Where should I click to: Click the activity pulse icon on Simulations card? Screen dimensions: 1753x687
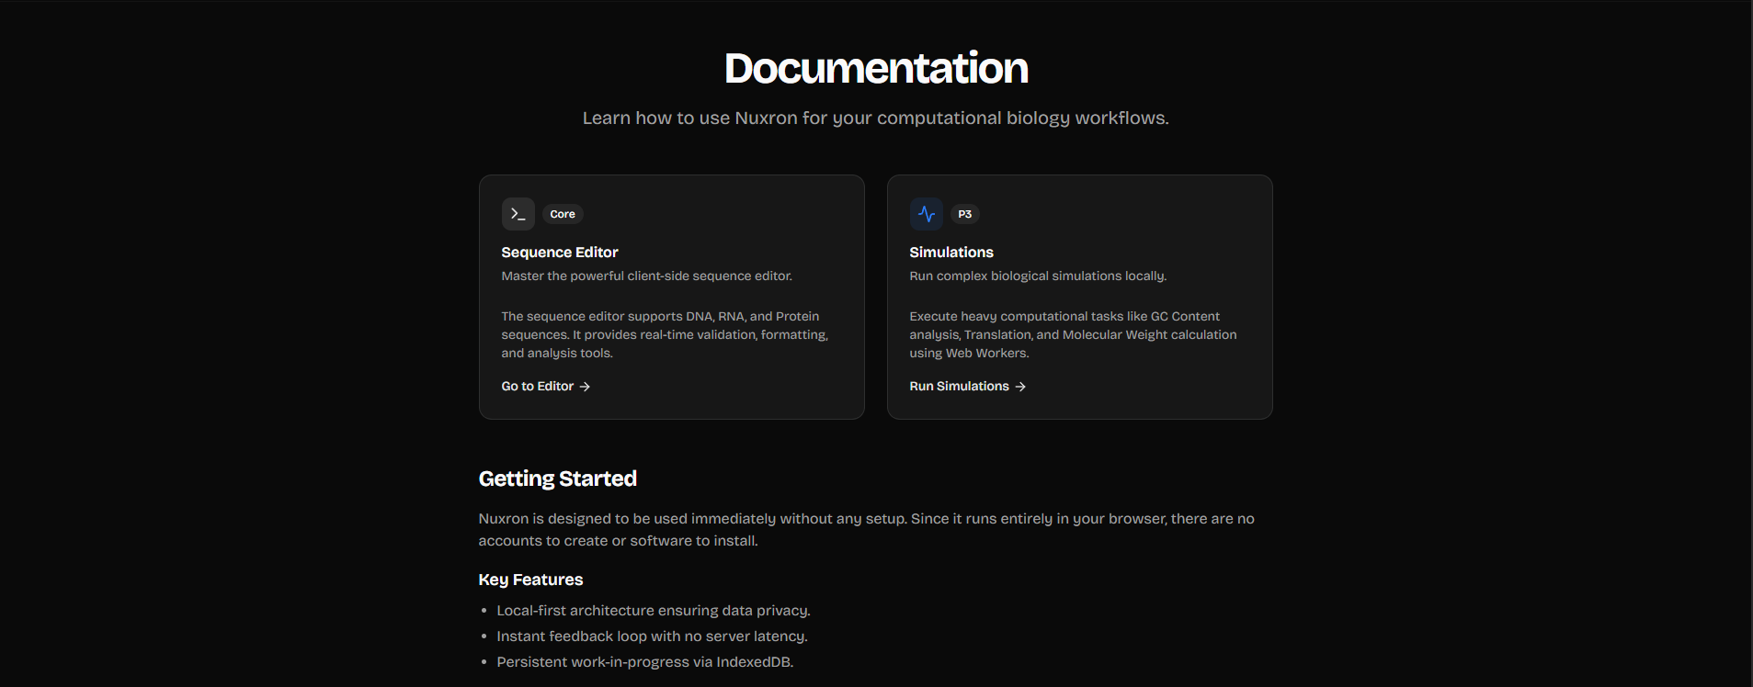click(x=926, y=214)
